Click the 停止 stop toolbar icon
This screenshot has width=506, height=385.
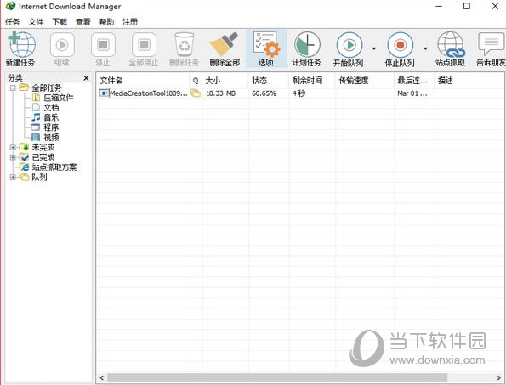tap(103, 44)
